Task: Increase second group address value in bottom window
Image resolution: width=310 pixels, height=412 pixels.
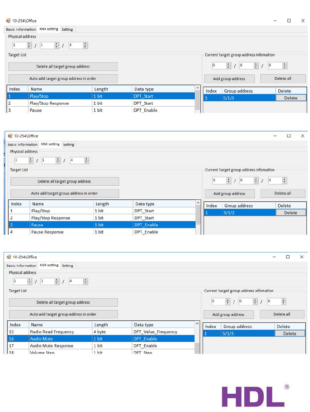Action: point(256,300)
